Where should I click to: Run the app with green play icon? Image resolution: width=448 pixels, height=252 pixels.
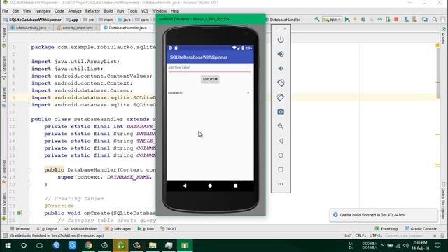[x=347, y=20]
